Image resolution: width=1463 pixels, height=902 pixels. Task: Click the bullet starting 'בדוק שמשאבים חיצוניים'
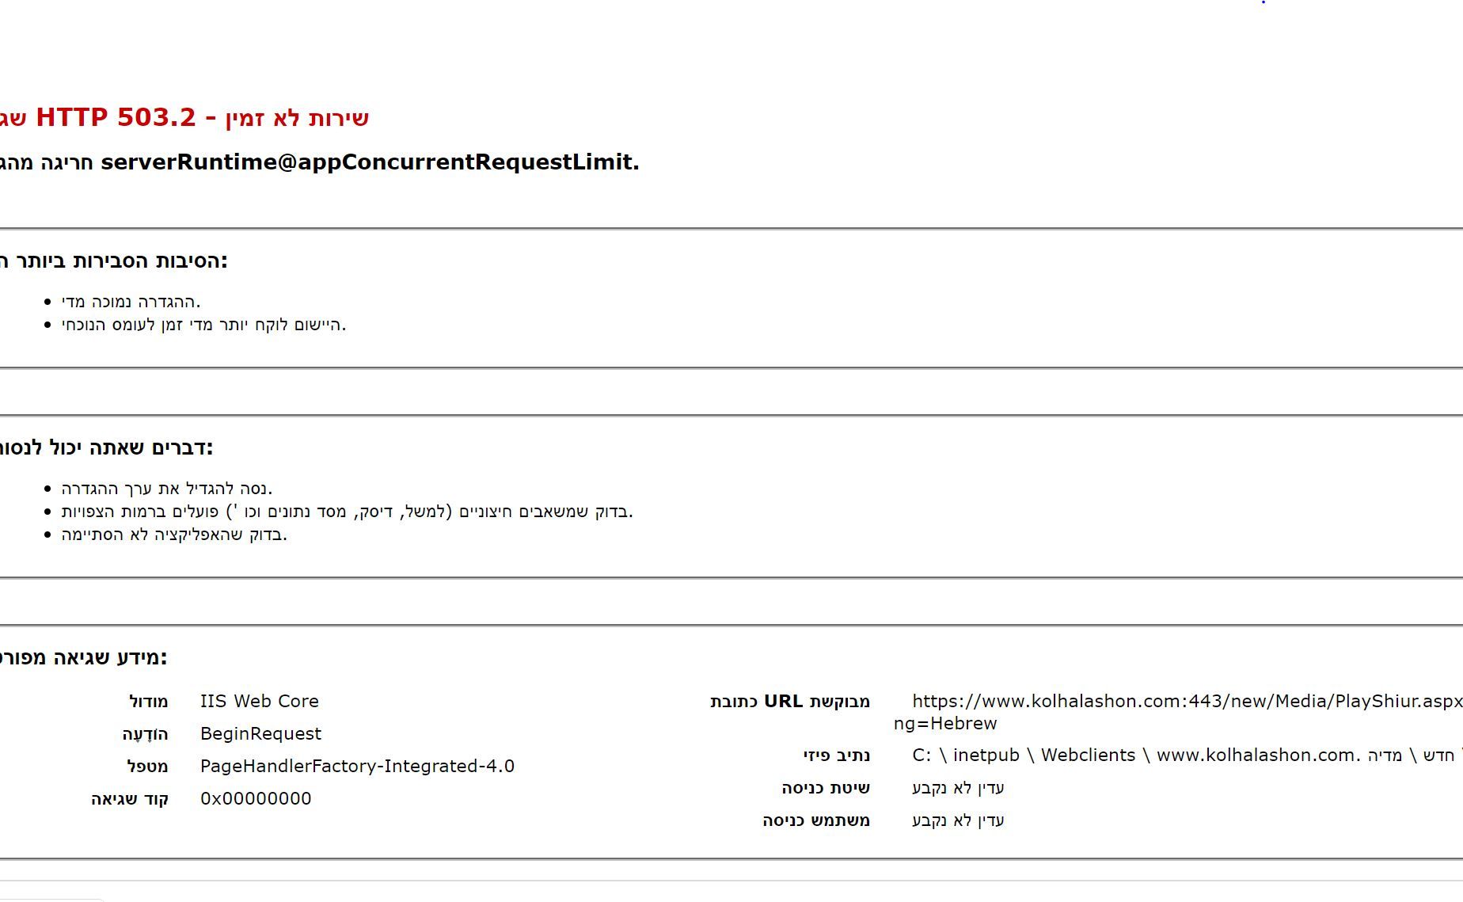point(347,512)
